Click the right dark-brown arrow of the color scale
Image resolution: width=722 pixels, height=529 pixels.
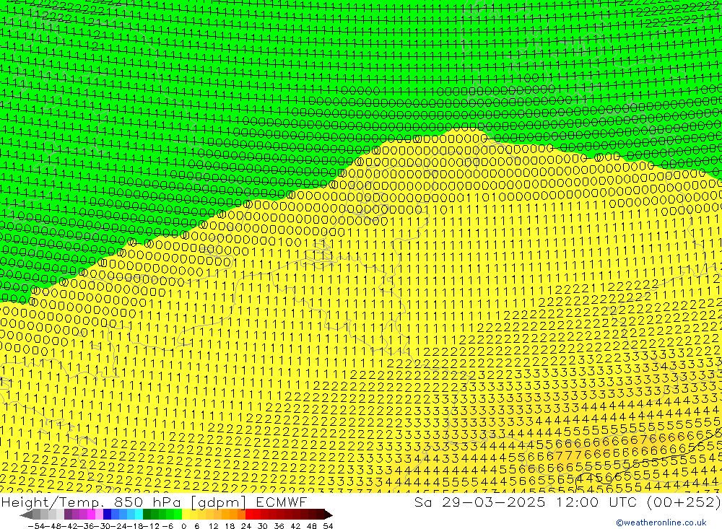tap(329, 515)
